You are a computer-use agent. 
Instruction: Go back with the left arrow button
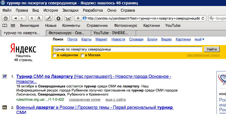point(15,18)
